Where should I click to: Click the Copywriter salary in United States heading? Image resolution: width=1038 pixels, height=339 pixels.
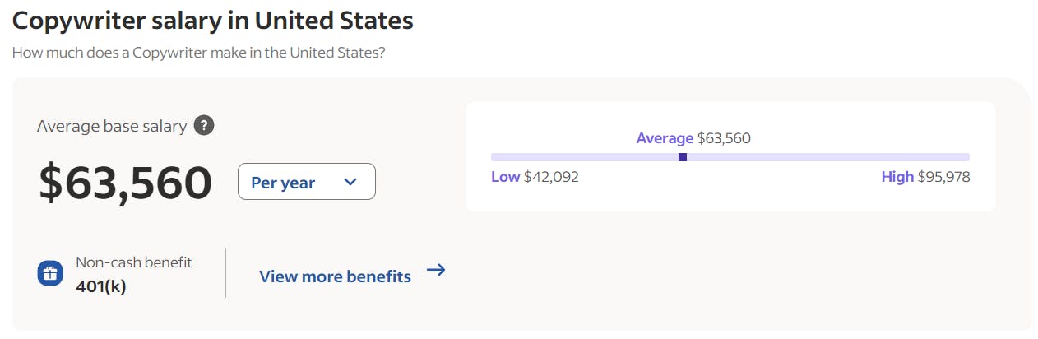(x=212, y=21)
